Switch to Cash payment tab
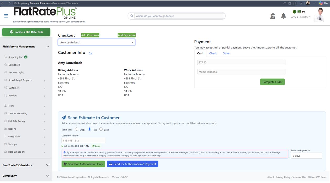330x183 pixels. 200,53
